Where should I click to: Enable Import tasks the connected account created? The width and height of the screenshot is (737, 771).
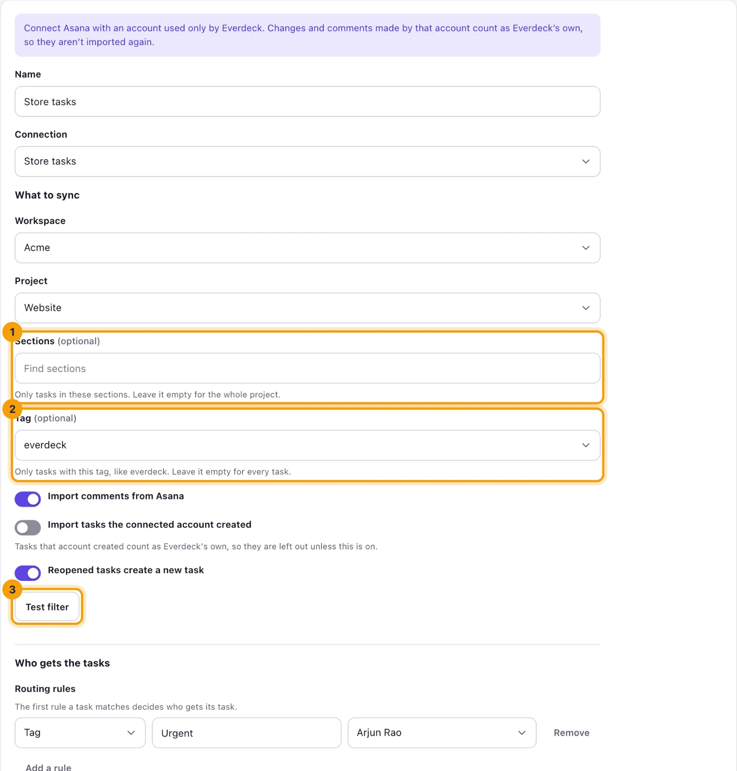[28, 528]
